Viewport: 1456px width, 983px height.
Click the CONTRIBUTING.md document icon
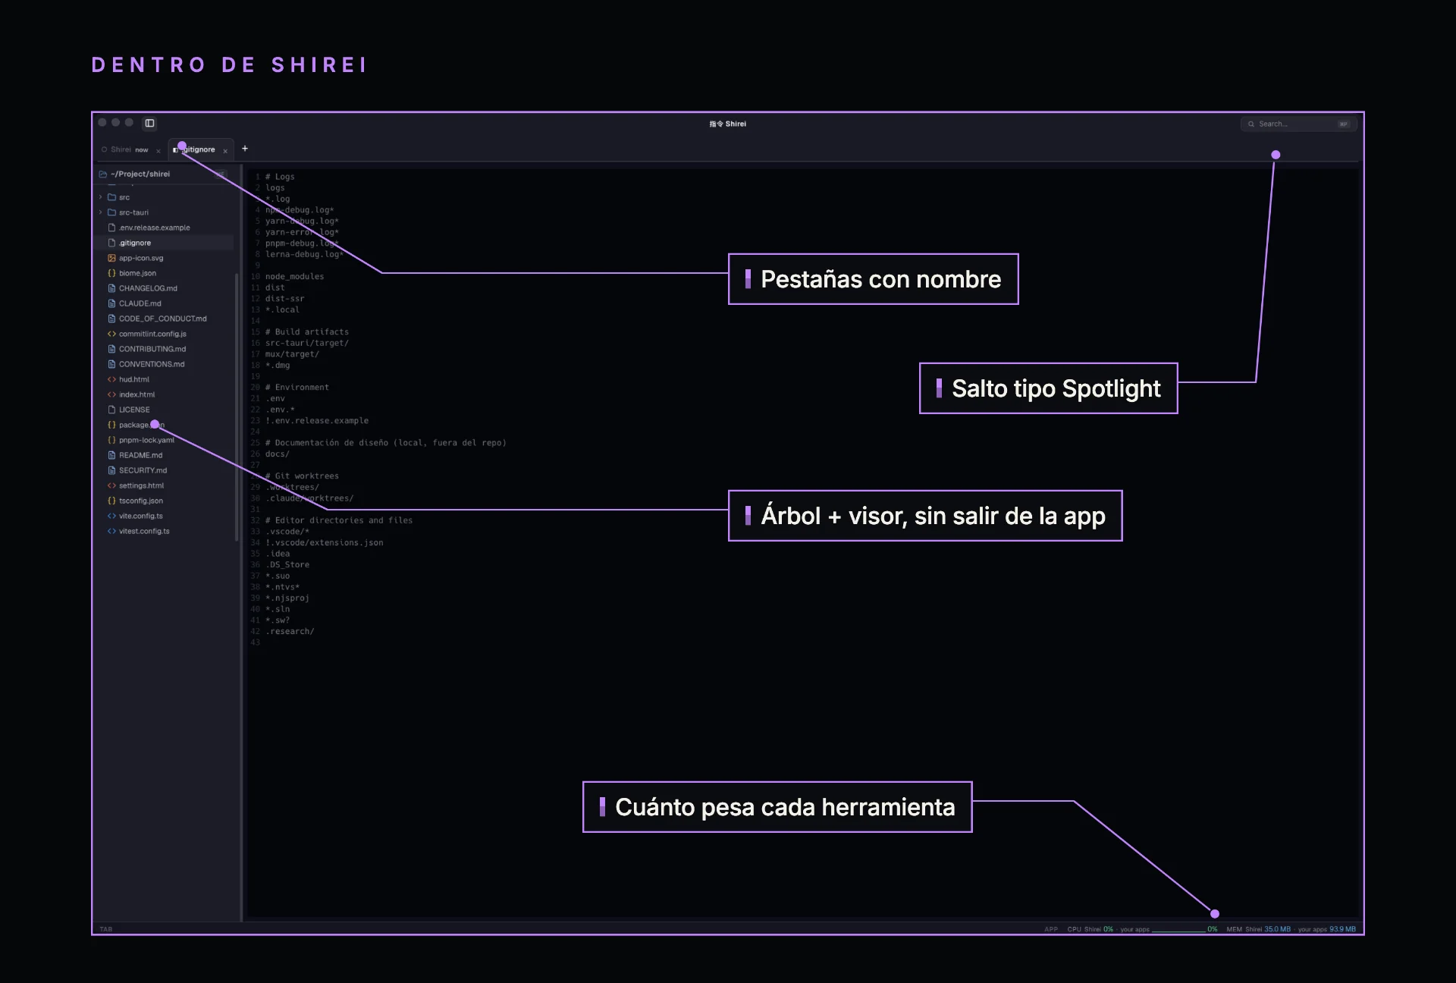111,349
